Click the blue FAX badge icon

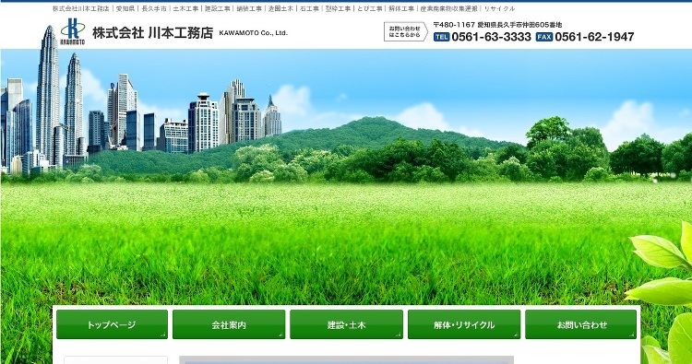point(544,37)
